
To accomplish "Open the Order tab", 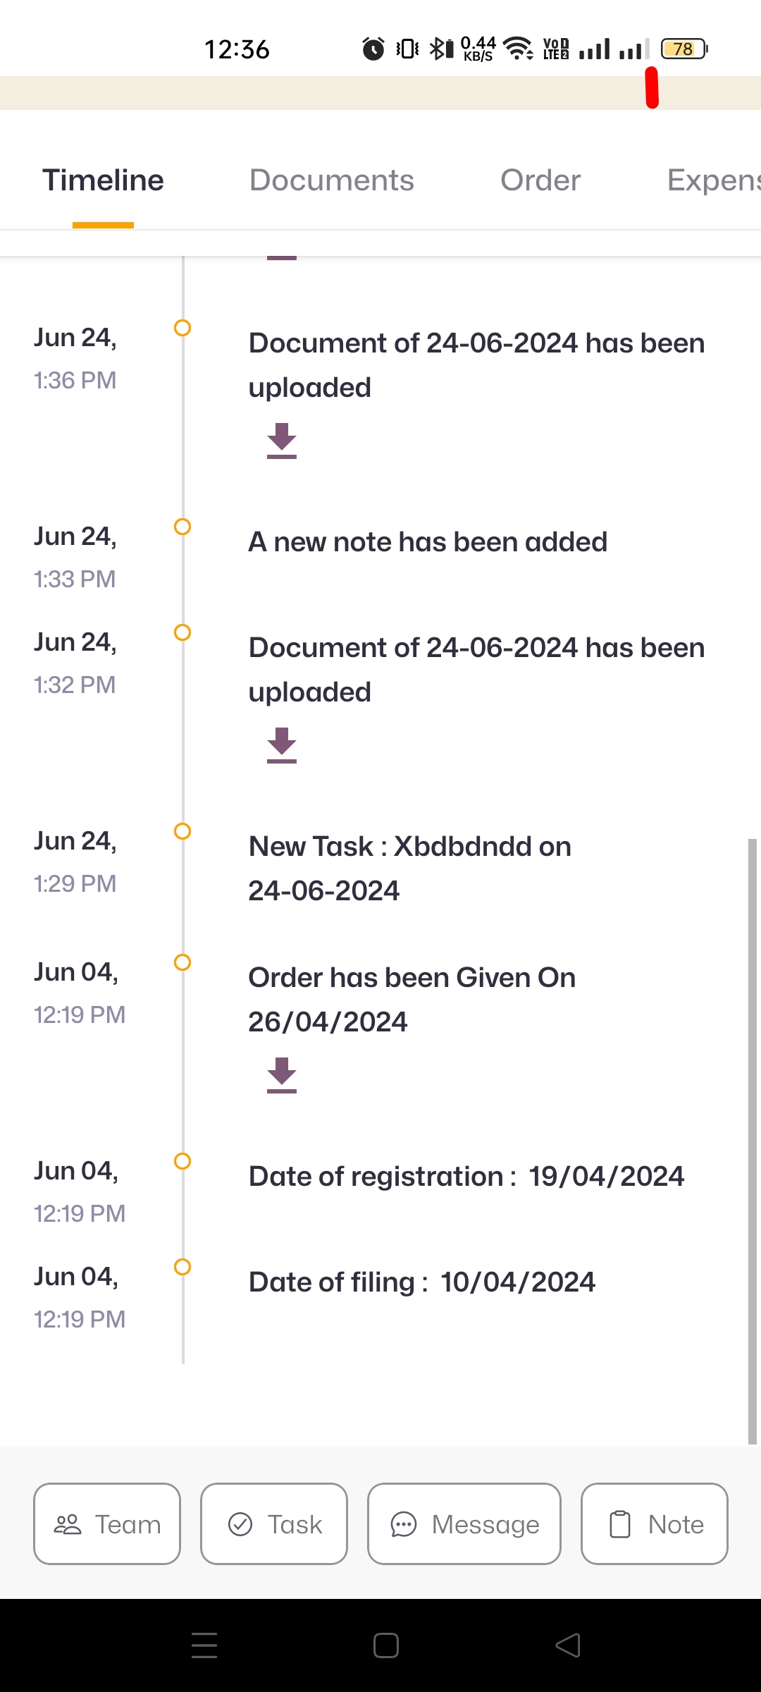I will (x=540, y=180).
